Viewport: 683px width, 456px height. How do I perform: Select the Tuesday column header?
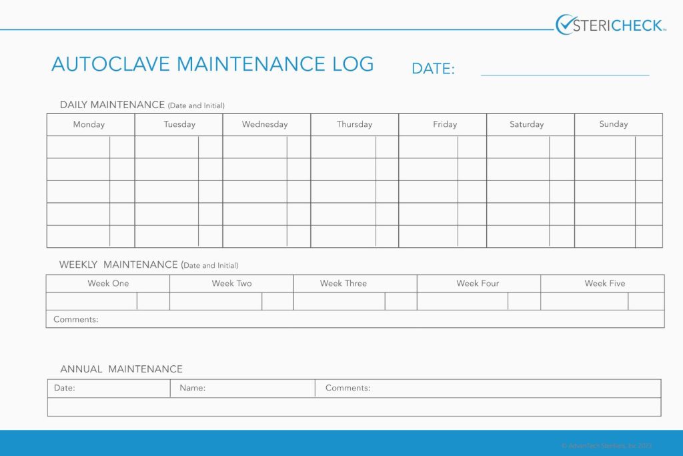pos(177,124)
